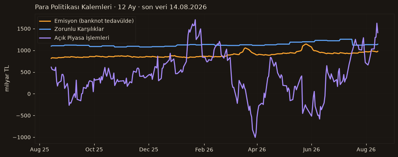This screenshot has height=157, width=398.
Task: Click the Aug 26 x-axis tick label
Action: coord(366,149)
